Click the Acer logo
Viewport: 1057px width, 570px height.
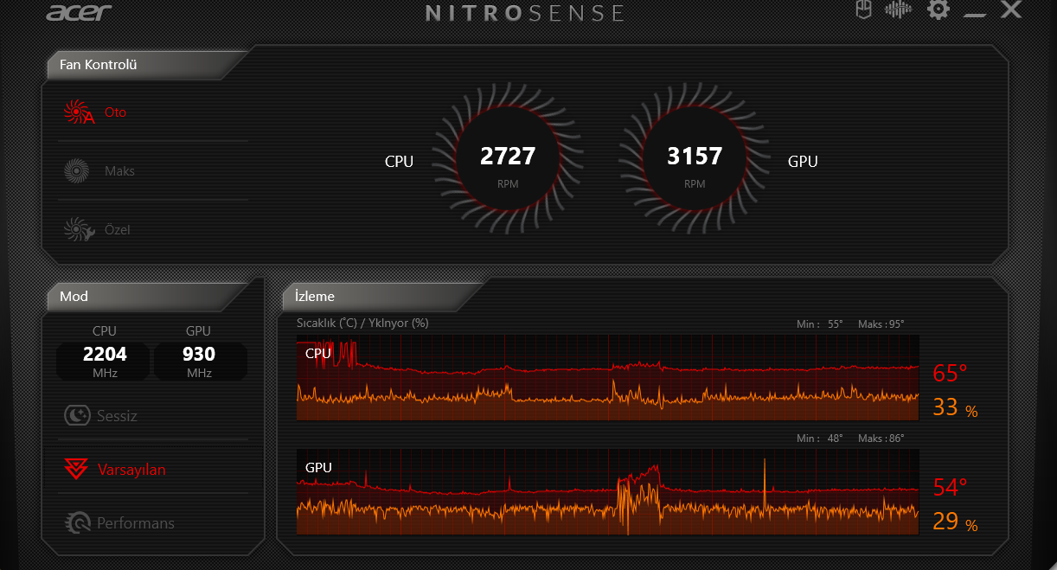click(79, 12)
